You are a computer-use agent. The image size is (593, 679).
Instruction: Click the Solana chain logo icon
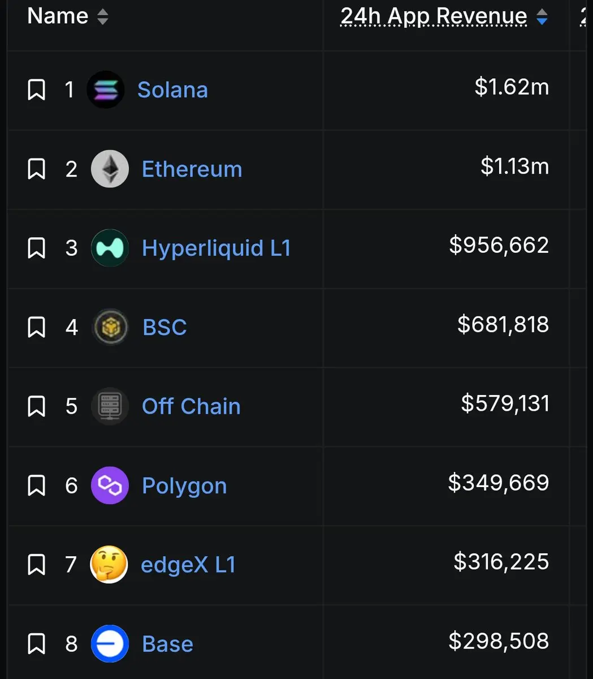pyautogui.click(x=106, y=89)
